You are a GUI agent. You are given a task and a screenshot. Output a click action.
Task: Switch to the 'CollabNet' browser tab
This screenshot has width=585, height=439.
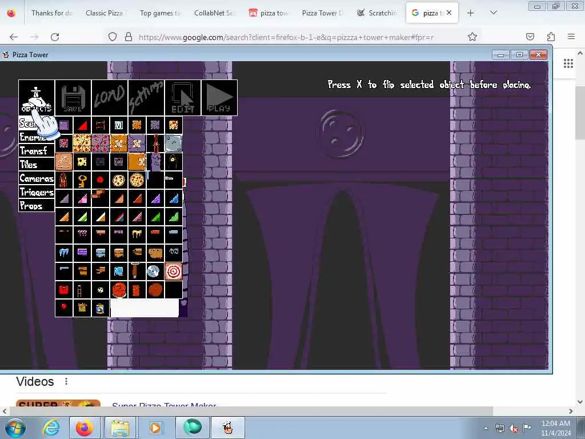click(x=214, y=13)
